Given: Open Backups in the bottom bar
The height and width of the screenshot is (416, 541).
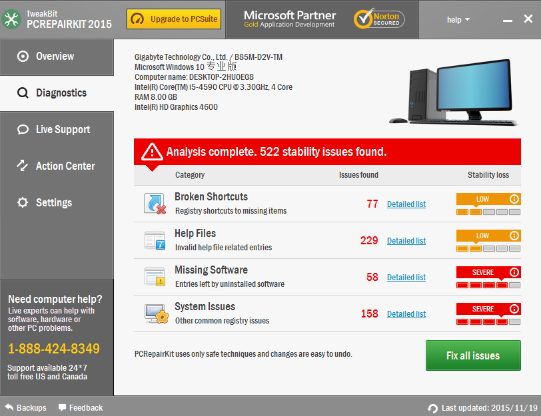Looking at the screenshot, I should (x=26, y=408).
